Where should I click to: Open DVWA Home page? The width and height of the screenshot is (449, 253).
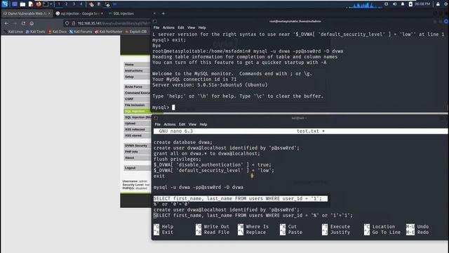pyautogui.click(x=137, y=65)
